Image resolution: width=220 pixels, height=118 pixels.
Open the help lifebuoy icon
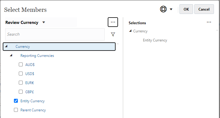pyautogui.click(x=163, y=9)
